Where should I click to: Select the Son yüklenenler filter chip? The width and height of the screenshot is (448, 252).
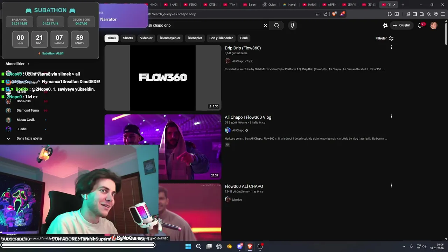pos(221,38)
